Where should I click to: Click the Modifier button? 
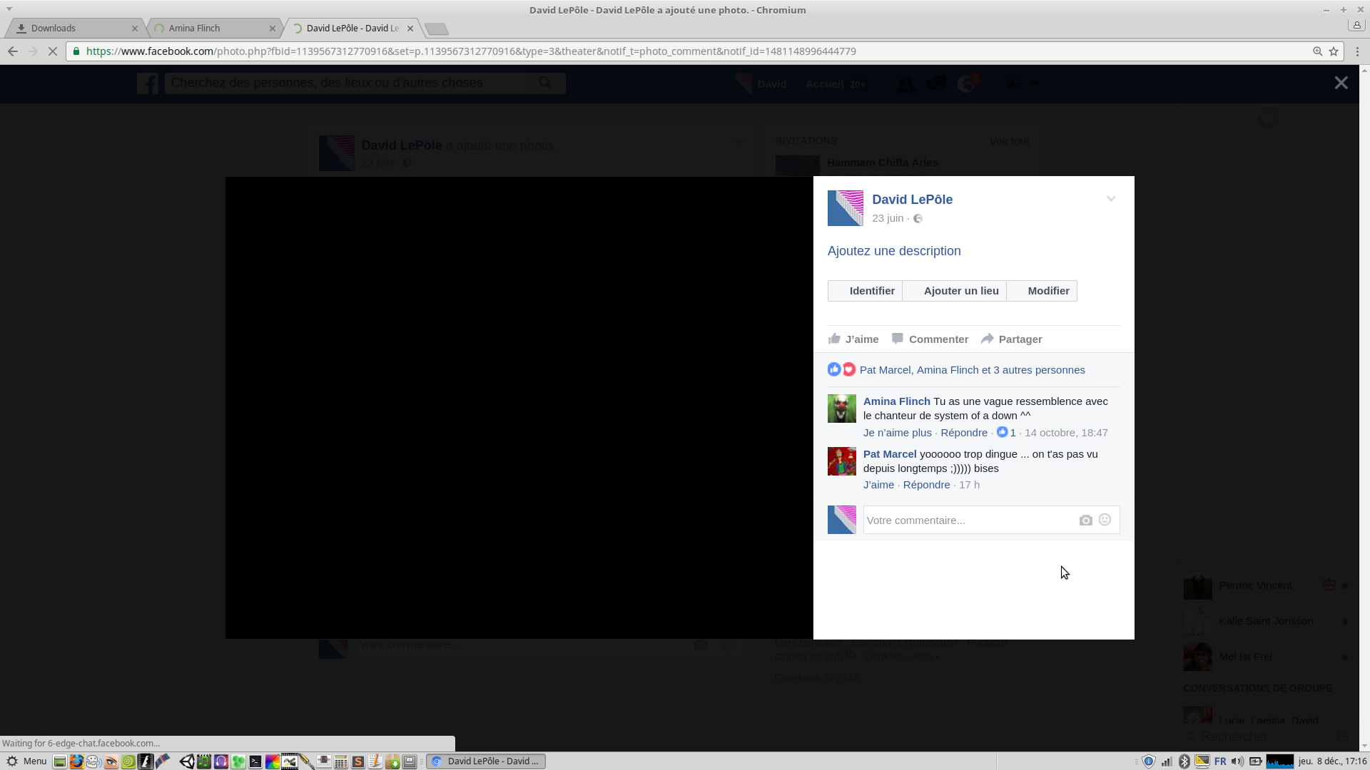coord(1042,291)
